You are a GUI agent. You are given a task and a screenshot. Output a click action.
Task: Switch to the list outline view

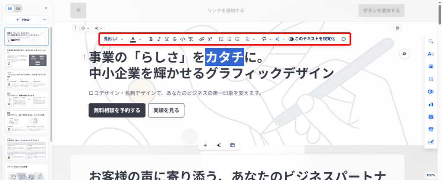18,8
